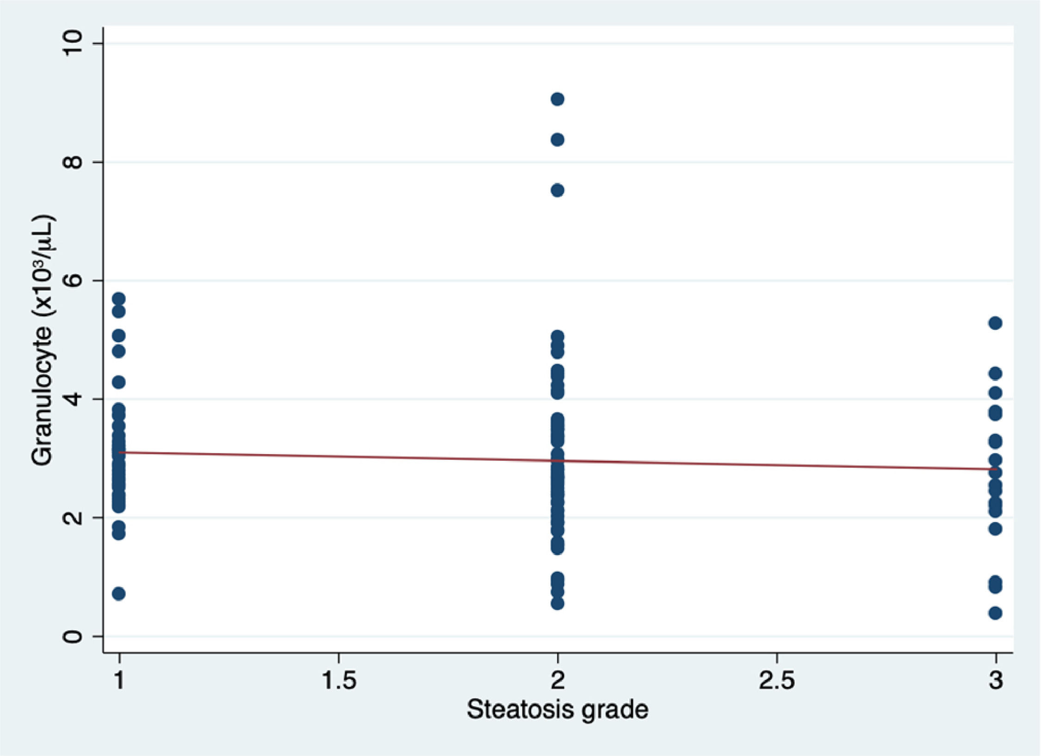1041x756 pixels.
Task: Click the grade 3 point near 4.4
Action: tap(995, 373)
